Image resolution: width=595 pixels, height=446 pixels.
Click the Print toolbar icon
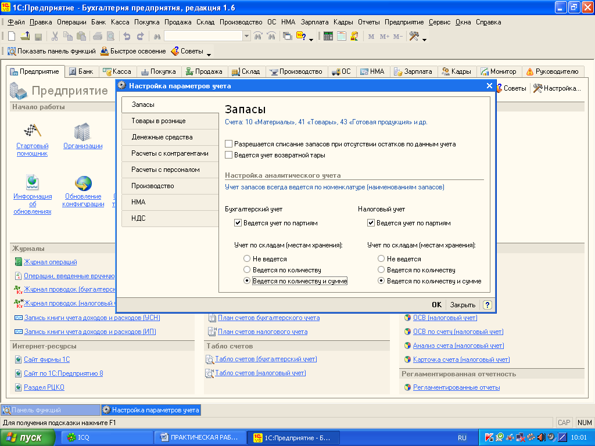[98, 37]
